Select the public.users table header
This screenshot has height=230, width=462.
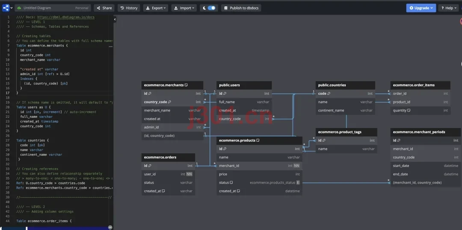(244, 85)
